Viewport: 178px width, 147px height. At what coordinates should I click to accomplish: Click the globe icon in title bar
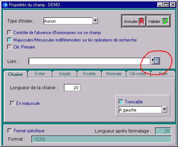coord(5,5)
